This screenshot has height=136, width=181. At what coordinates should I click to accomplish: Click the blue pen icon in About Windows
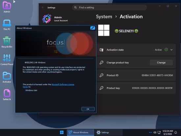[x=92, y=28]
